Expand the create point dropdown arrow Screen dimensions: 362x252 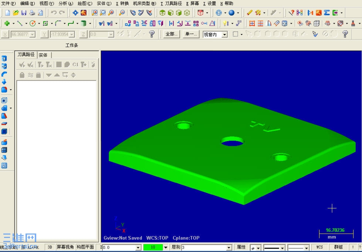click(x=13, y=24)
